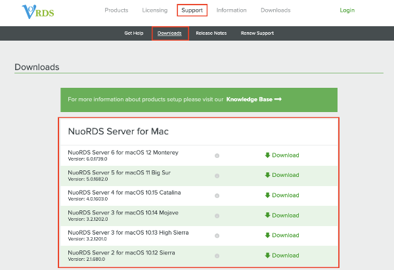
Task: Download NuoRDS Server 2 for macOS 10.12 Sierra
Action: [282, 256]
